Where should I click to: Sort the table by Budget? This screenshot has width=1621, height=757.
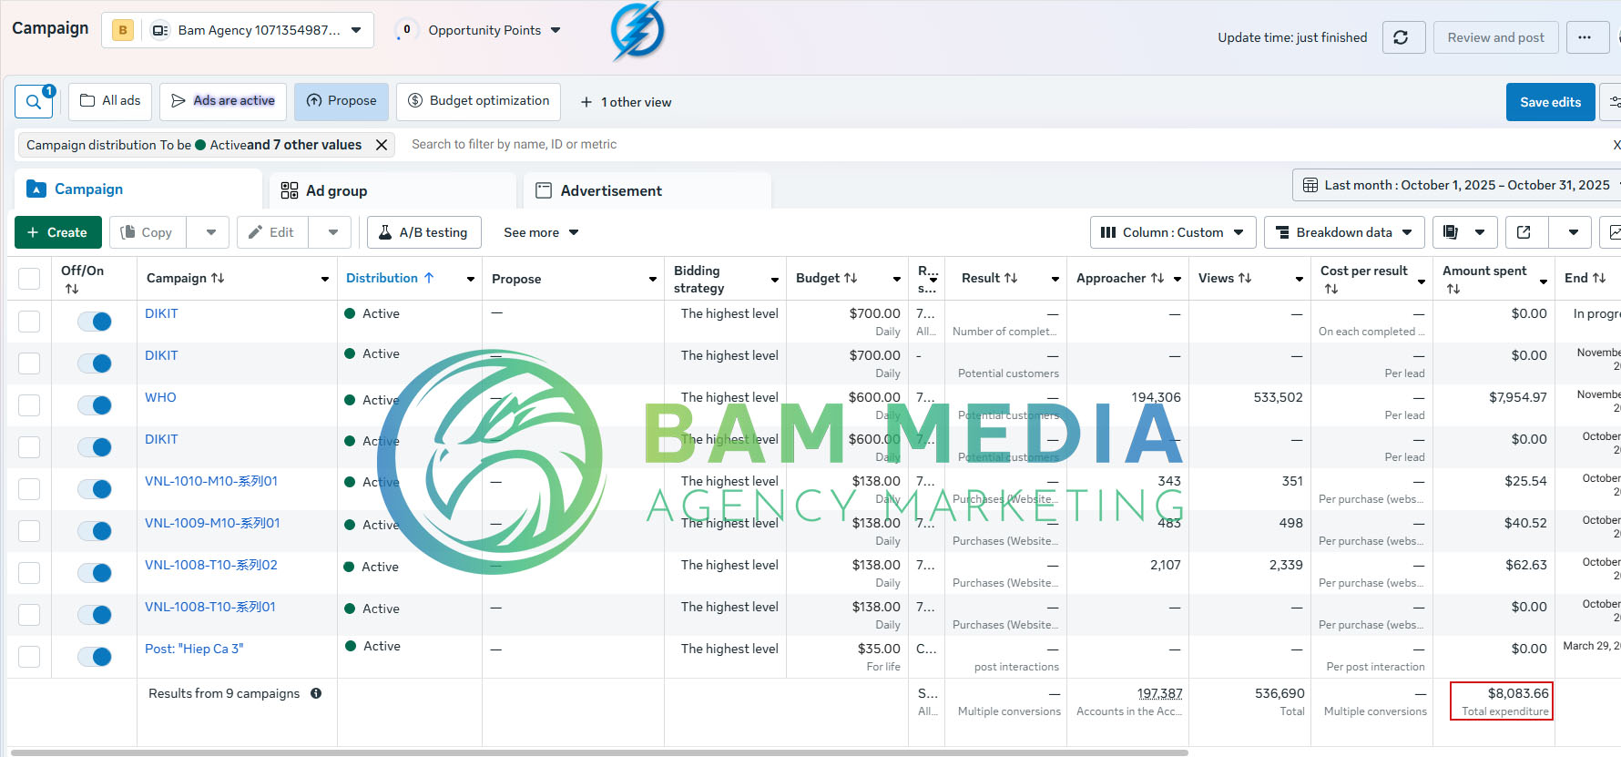[x=851, y=278]
